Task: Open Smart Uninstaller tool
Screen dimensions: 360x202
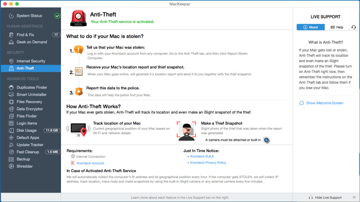Action: [31, 94]
